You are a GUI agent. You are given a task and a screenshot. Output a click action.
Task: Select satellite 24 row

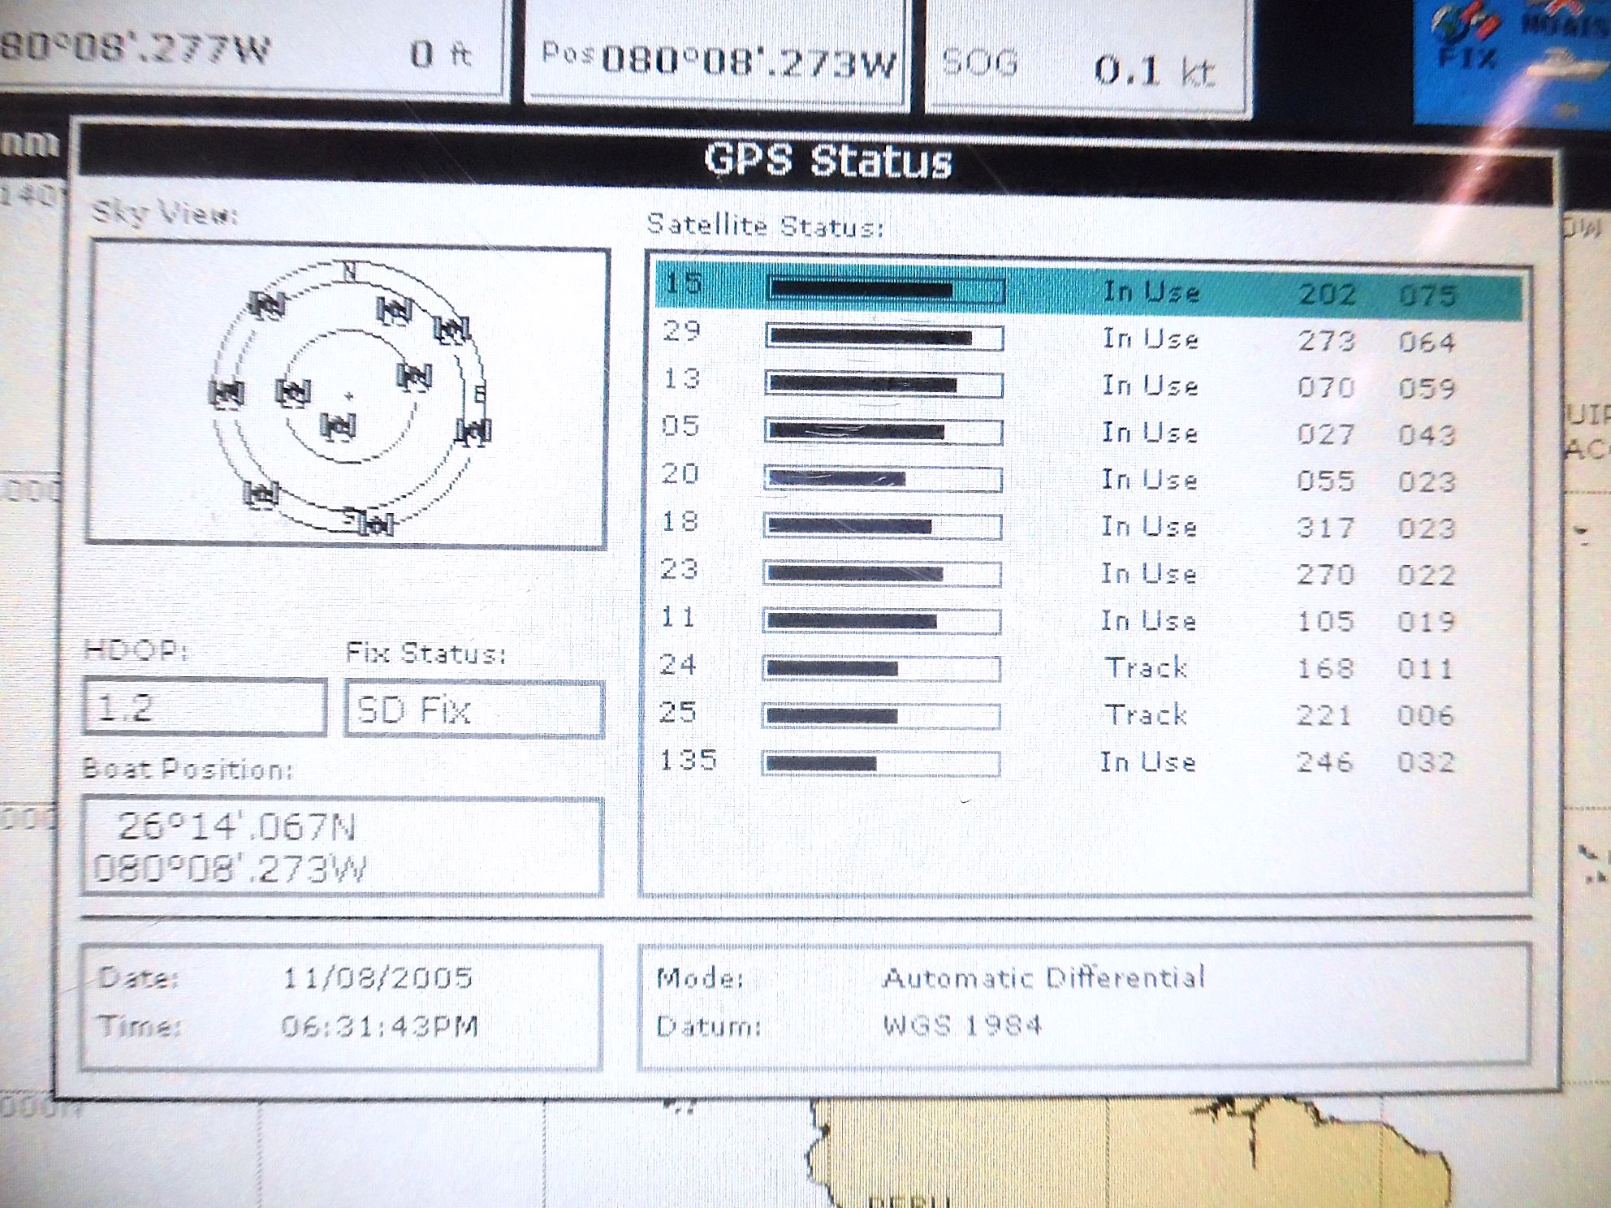pos(1088,667)
